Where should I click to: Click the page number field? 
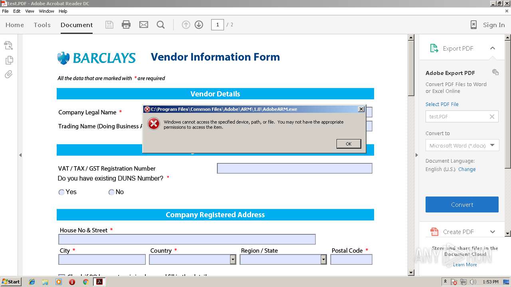pos(217,25)
